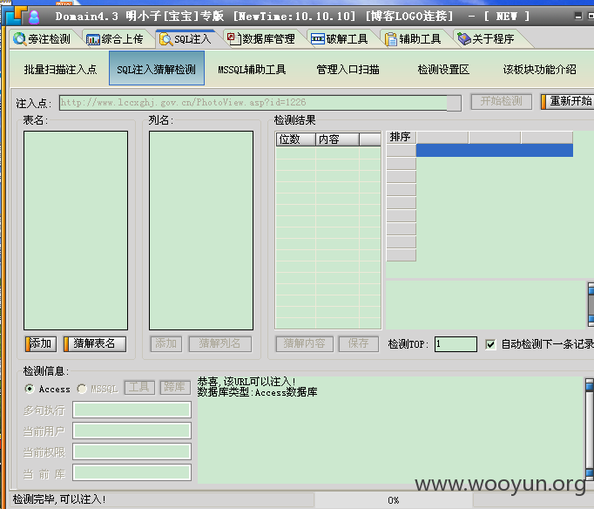This screenshot has width=594, height=509.
Task: Open 管理入口扫描 sub-section
Action: click(348, 70)
